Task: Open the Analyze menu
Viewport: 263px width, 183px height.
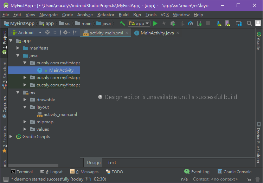Action: coord(85,15)
